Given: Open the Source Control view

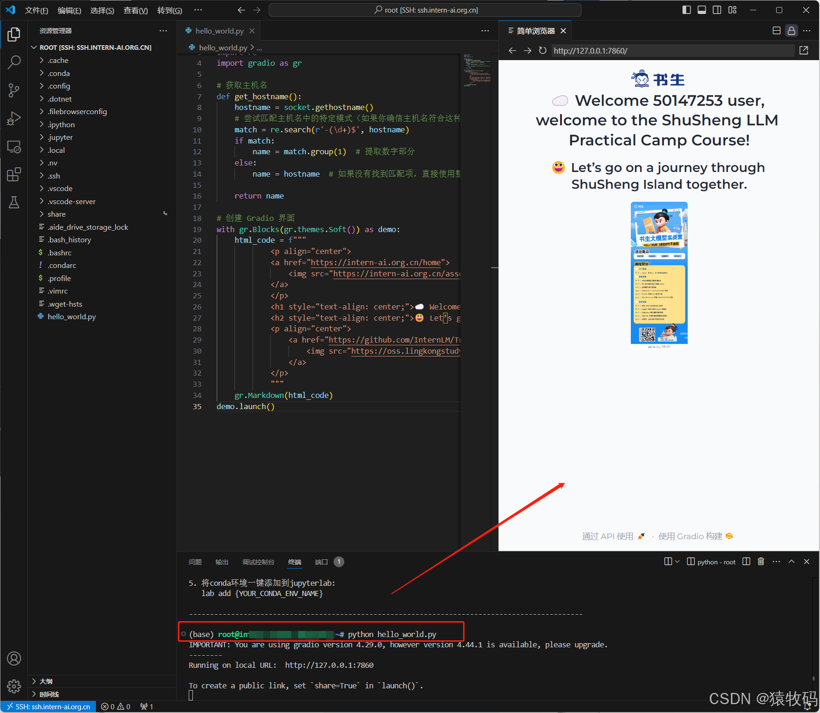Looking at the screenshot, I should [14, 90].
